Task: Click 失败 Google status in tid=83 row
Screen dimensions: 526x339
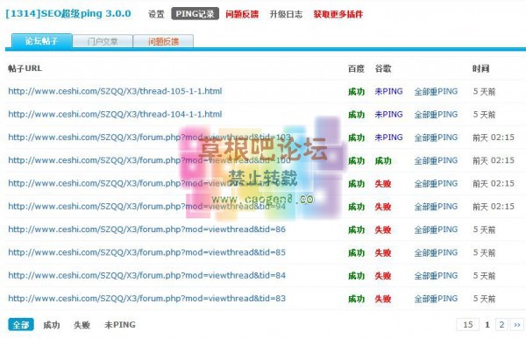Action: 383,299
